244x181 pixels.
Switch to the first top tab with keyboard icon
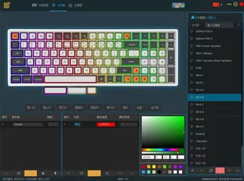[x=40, y=5]
